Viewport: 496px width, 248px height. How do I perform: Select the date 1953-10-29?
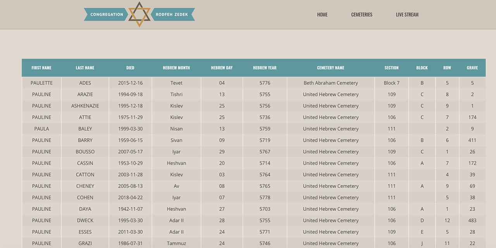click(130, 163)
